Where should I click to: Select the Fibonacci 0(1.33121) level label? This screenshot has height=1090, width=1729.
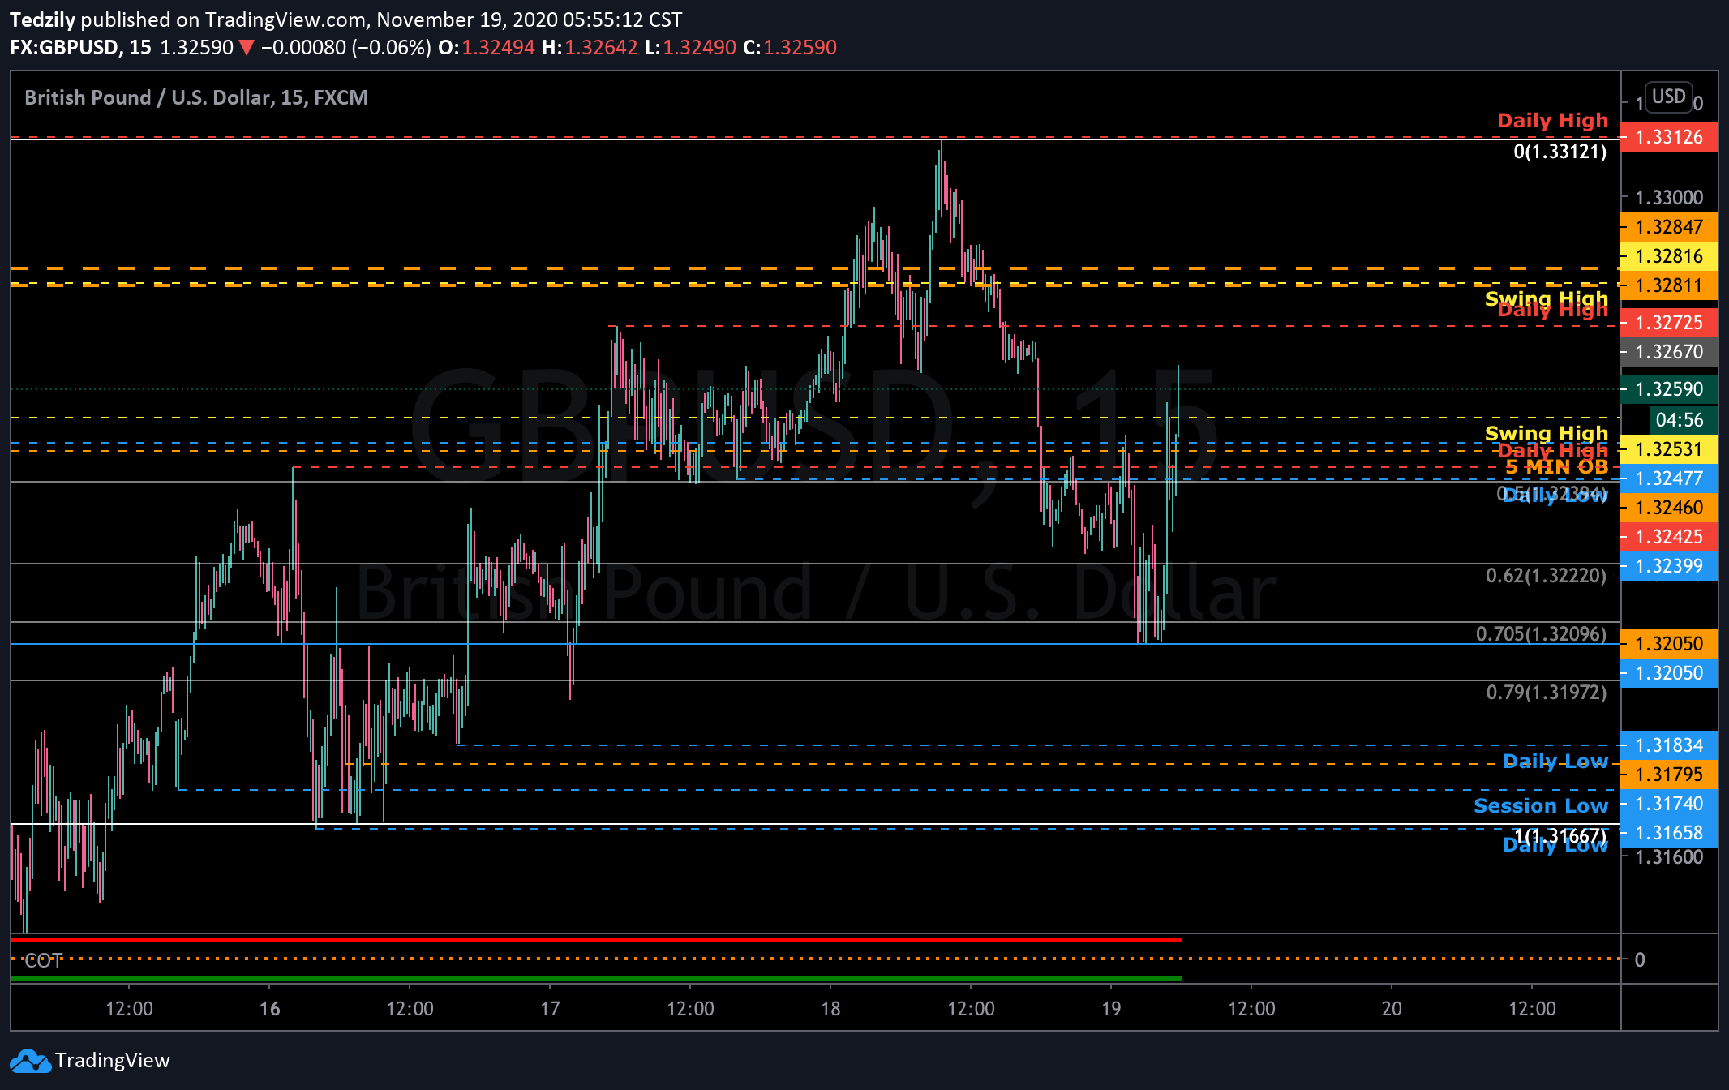tap(1560, 152)
